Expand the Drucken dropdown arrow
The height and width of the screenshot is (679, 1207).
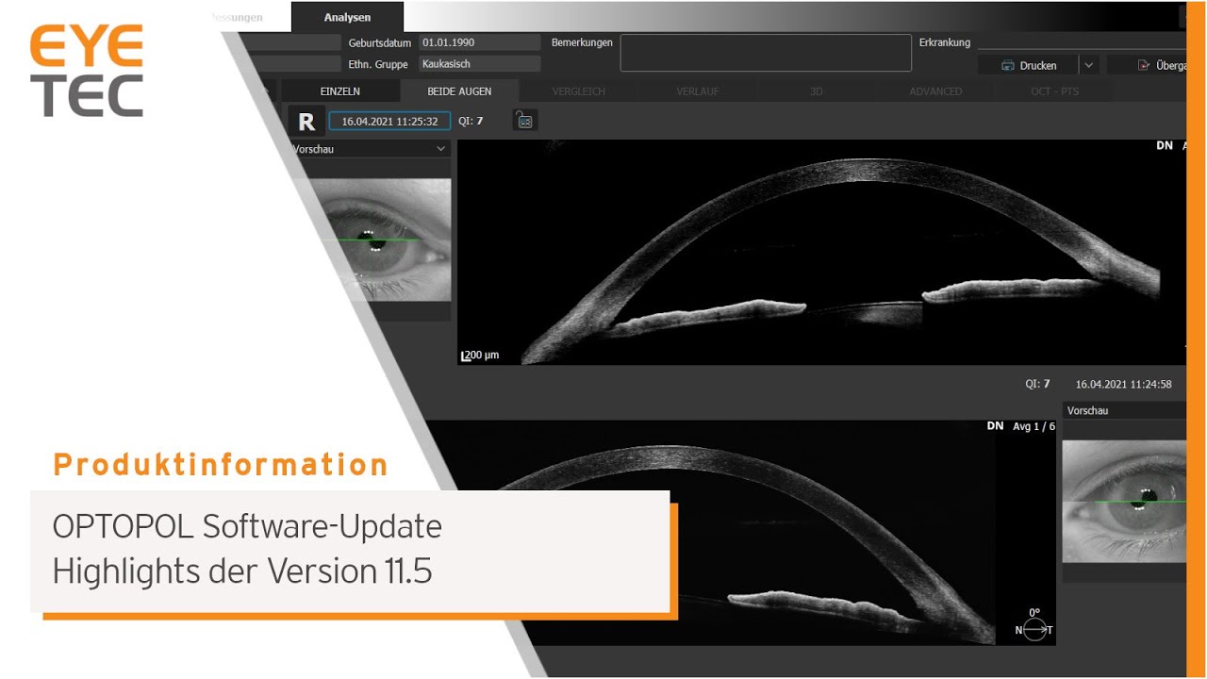click(x=1088, y=65)
